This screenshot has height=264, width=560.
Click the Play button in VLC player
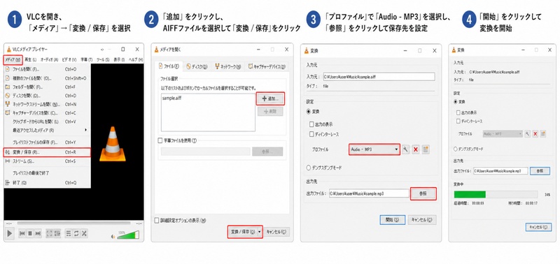click(x=10, y=234)
